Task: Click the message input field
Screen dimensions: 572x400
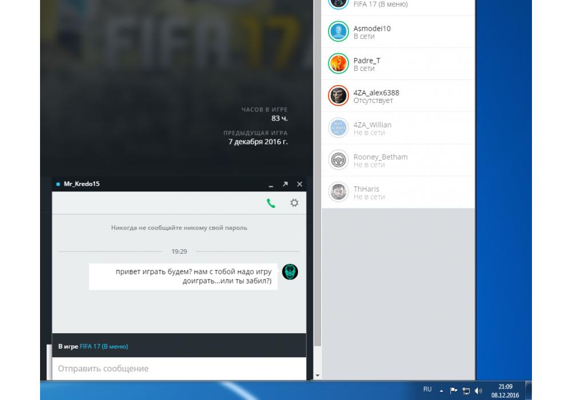Action: coord(179,369)
